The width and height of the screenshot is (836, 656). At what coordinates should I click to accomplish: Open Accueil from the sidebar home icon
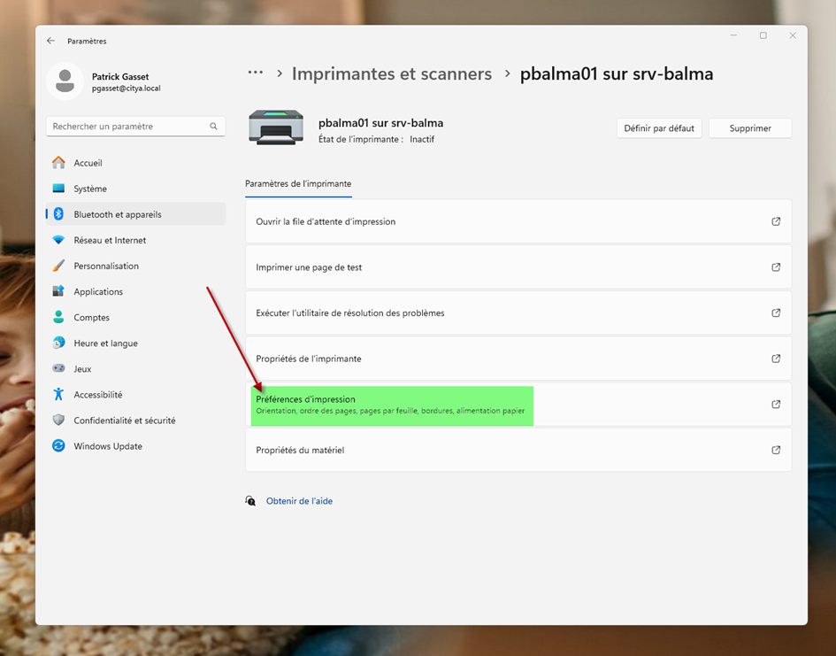coord(59,163)
